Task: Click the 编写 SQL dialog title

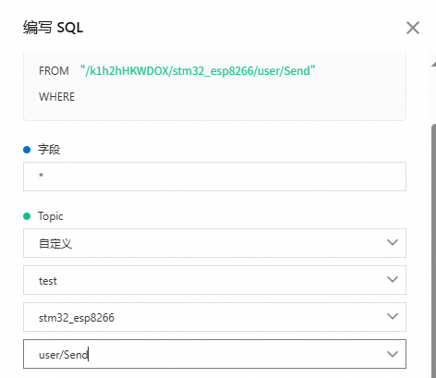Action: tap(54, 28)
